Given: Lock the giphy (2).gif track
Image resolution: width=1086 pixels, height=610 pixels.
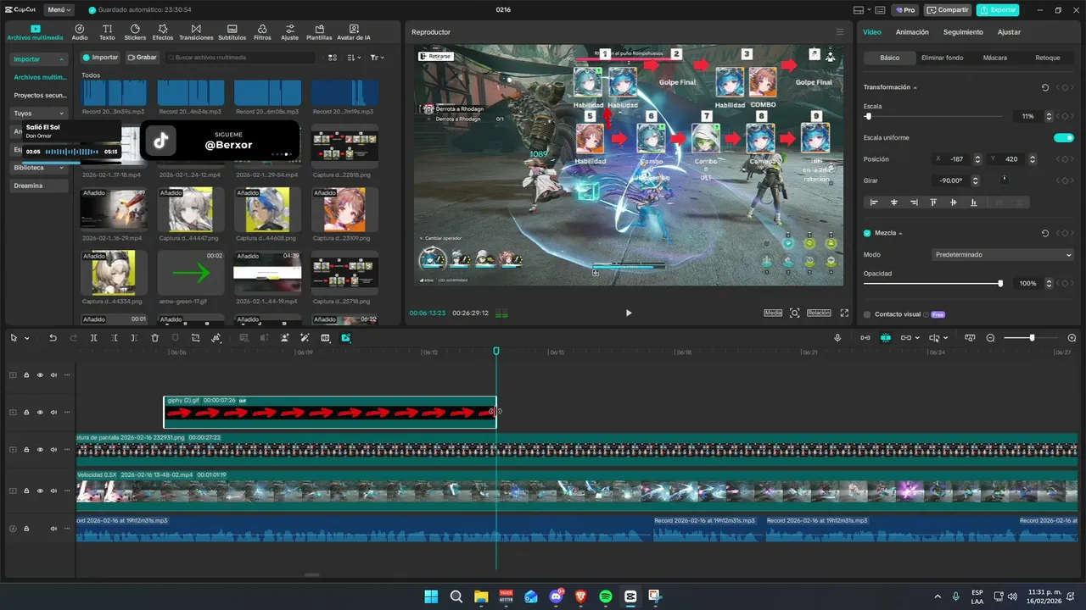Looking at the screenshot, I should click(26, 412).
